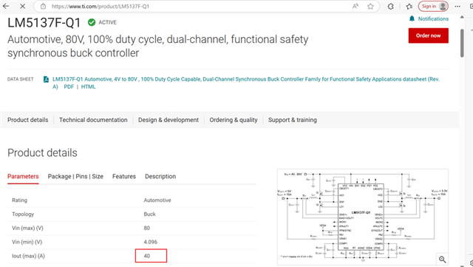This screenshot has height=267, width=473.
Task: Click the Order now button
Action: tap(429, 36)
